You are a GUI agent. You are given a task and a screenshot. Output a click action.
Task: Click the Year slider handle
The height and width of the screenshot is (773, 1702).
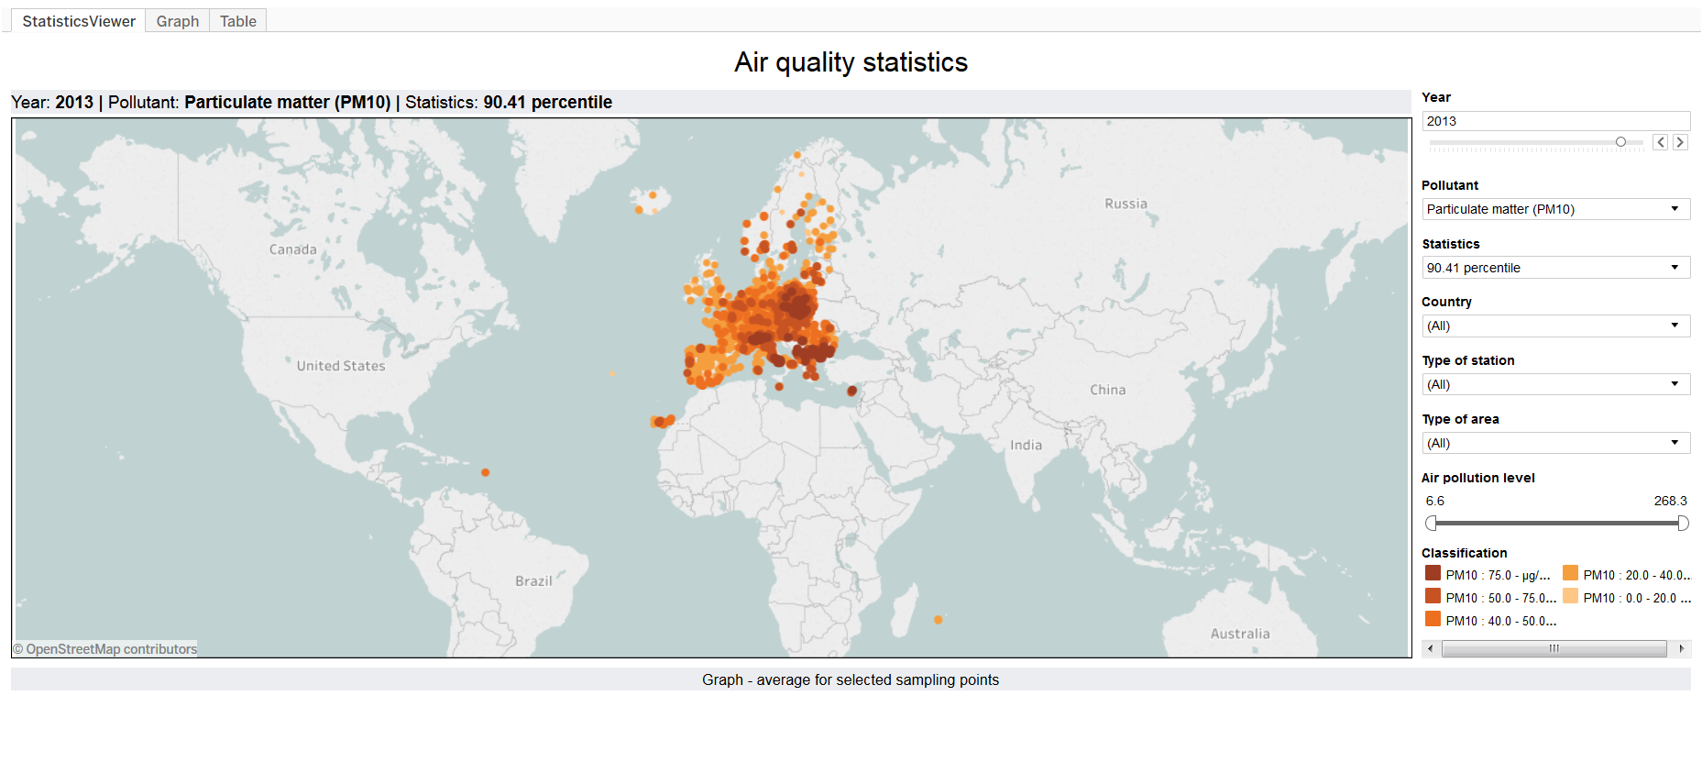[x=1620, y=142]
